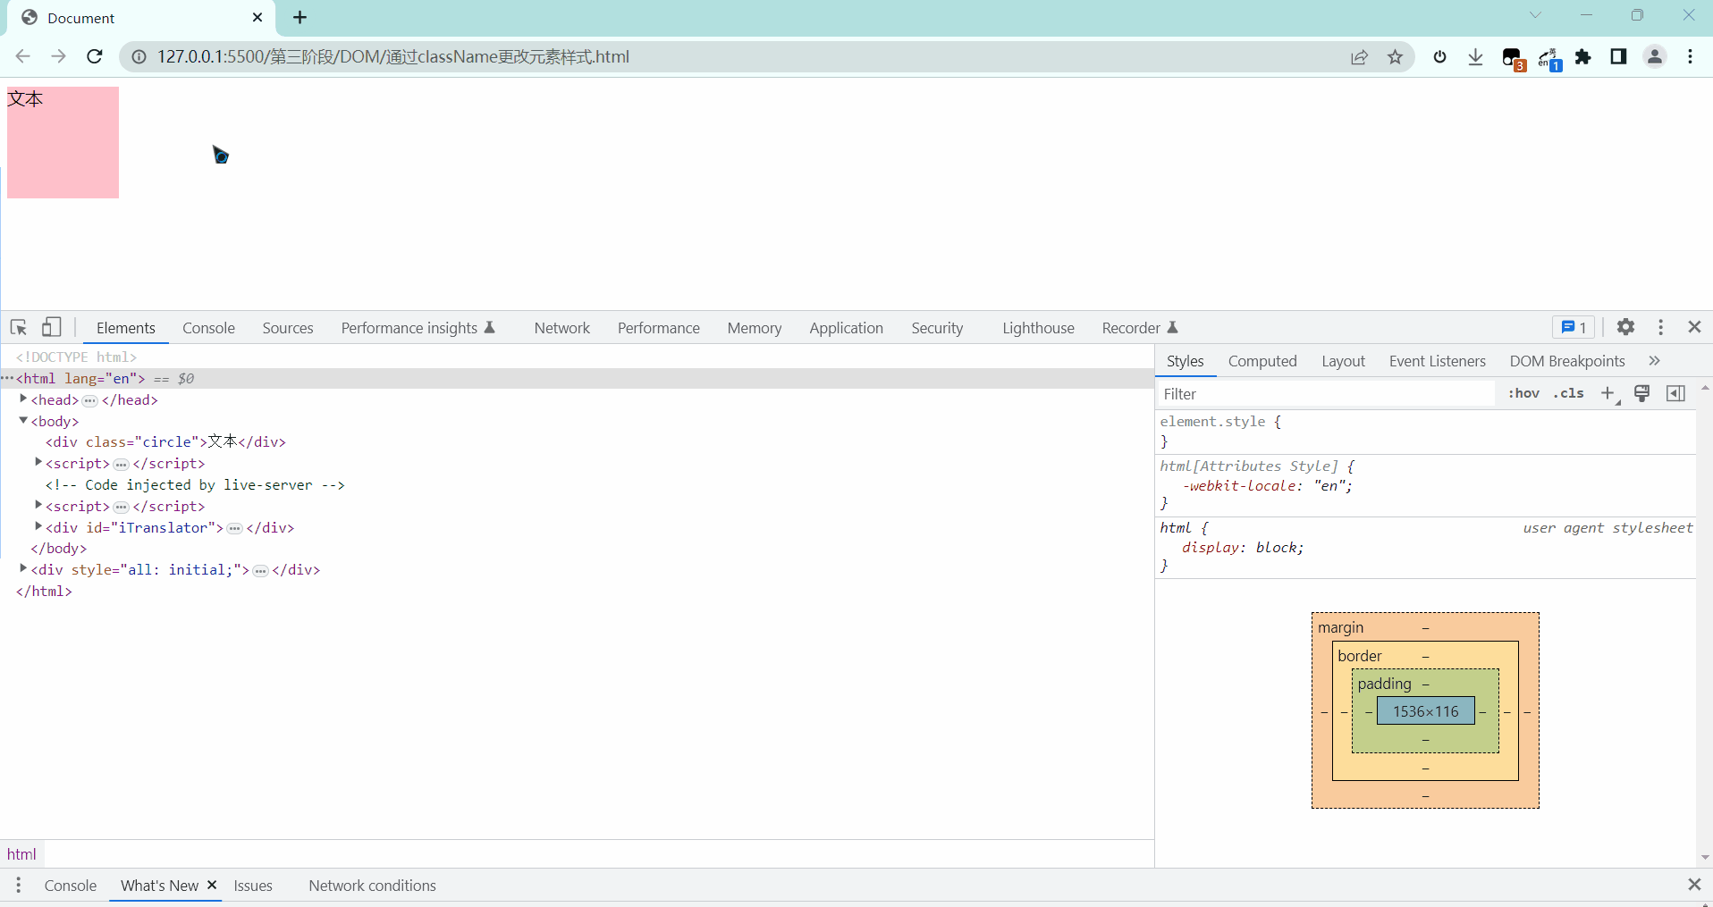This screenshot has width=1713, height=907.
Task: Open the Network panel
Action: click(x=561, y=328)
